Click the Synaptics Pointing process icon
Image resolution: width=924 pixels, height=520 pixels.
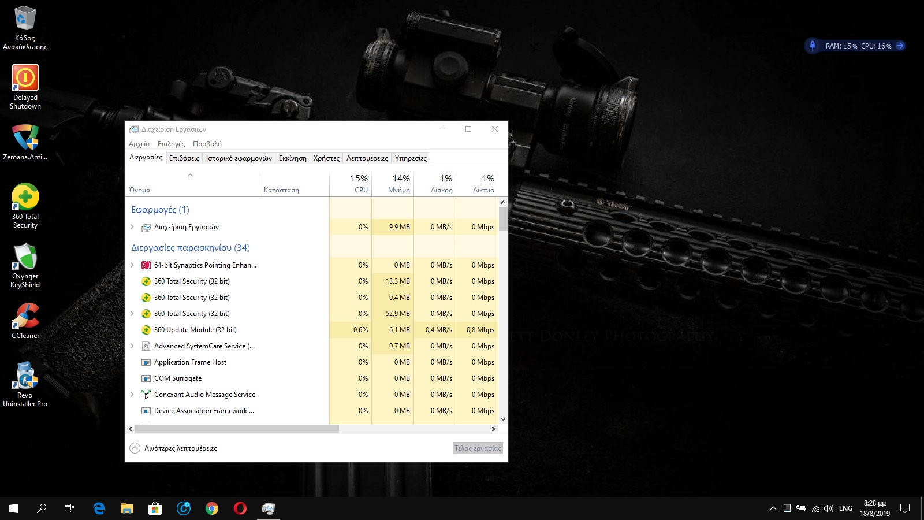tap(146, 265)
